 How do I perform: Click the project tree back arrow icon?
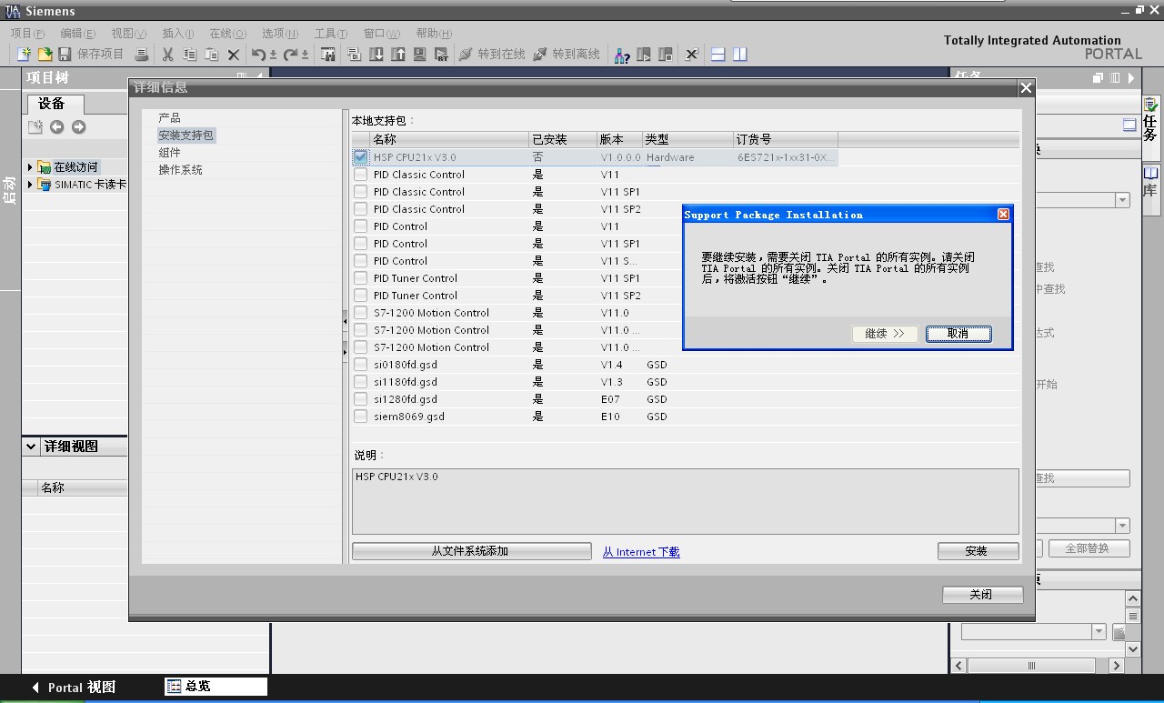tap(56, 126)
